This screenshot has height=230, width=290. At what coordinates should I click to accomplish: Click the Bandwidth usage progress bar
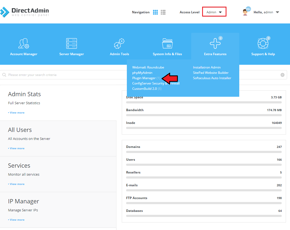204,115
